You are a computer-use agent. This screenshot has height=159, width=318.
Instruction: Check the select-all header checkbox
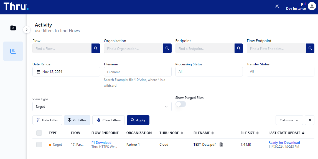pos(39,133)
